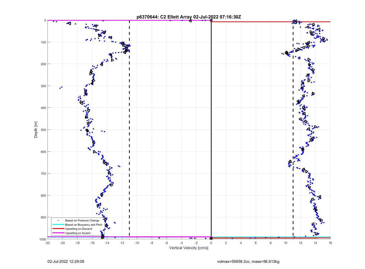Click the depth tick label 200
This screenshot has height=269, width=365.
point(43,64)
